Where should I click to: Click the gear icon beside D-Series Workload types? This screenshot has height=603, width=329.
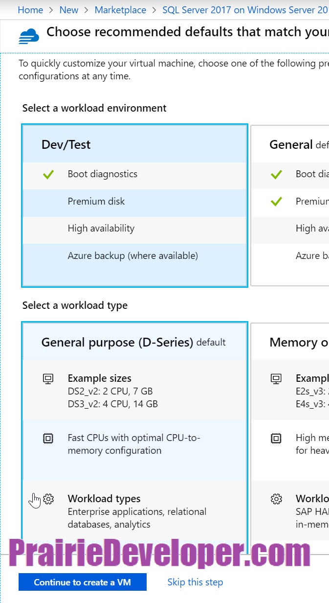point(48,499)
